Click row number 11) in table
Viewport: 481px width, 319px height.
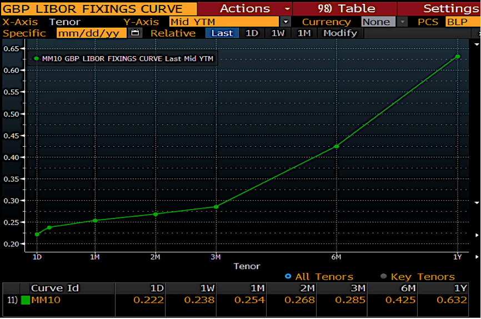[12, 300]
